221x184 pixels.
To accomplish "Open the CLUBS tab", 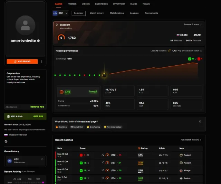I will [134, 4].
